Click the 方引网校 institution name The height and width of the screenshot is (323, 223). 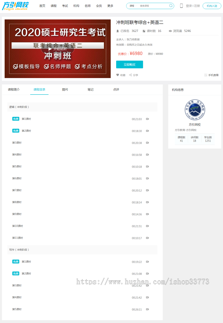pyautogui.click(x=194, y=125)
